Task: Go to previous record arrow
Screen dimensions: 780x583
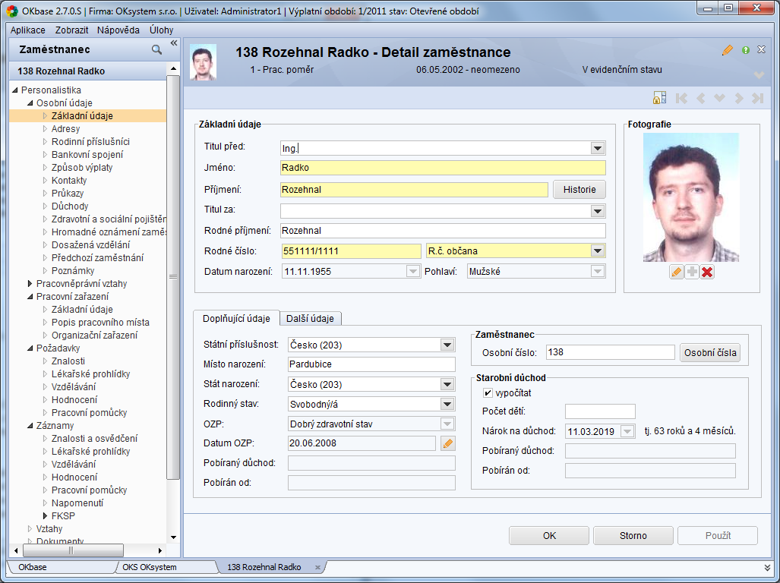Action: 701,98
